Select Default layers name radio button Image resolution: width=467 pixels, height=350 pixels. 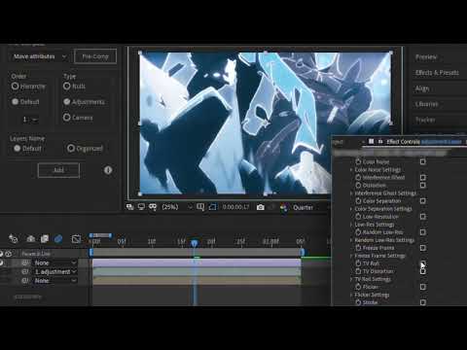(x=18, y=149)
